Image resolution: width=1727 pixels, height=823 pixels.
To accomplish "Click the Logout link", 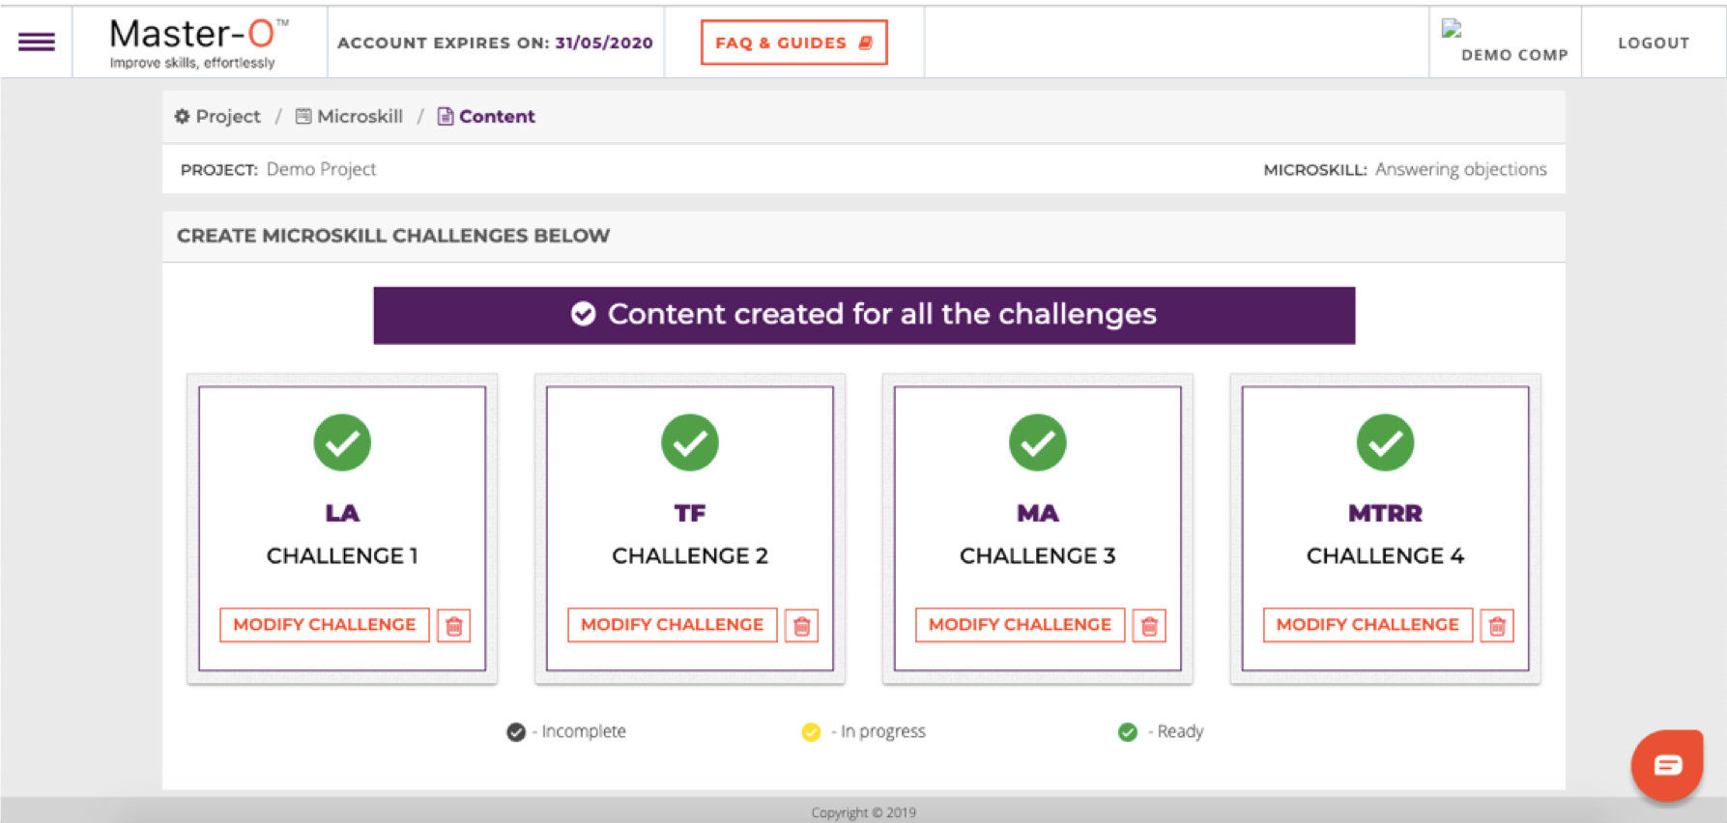I will tap(1654, 43).
